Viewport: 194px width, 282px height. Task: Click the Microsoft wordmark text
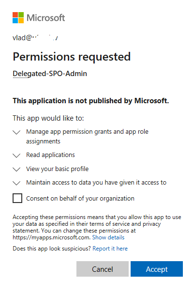pyautogui.click(x=46, y=18)
